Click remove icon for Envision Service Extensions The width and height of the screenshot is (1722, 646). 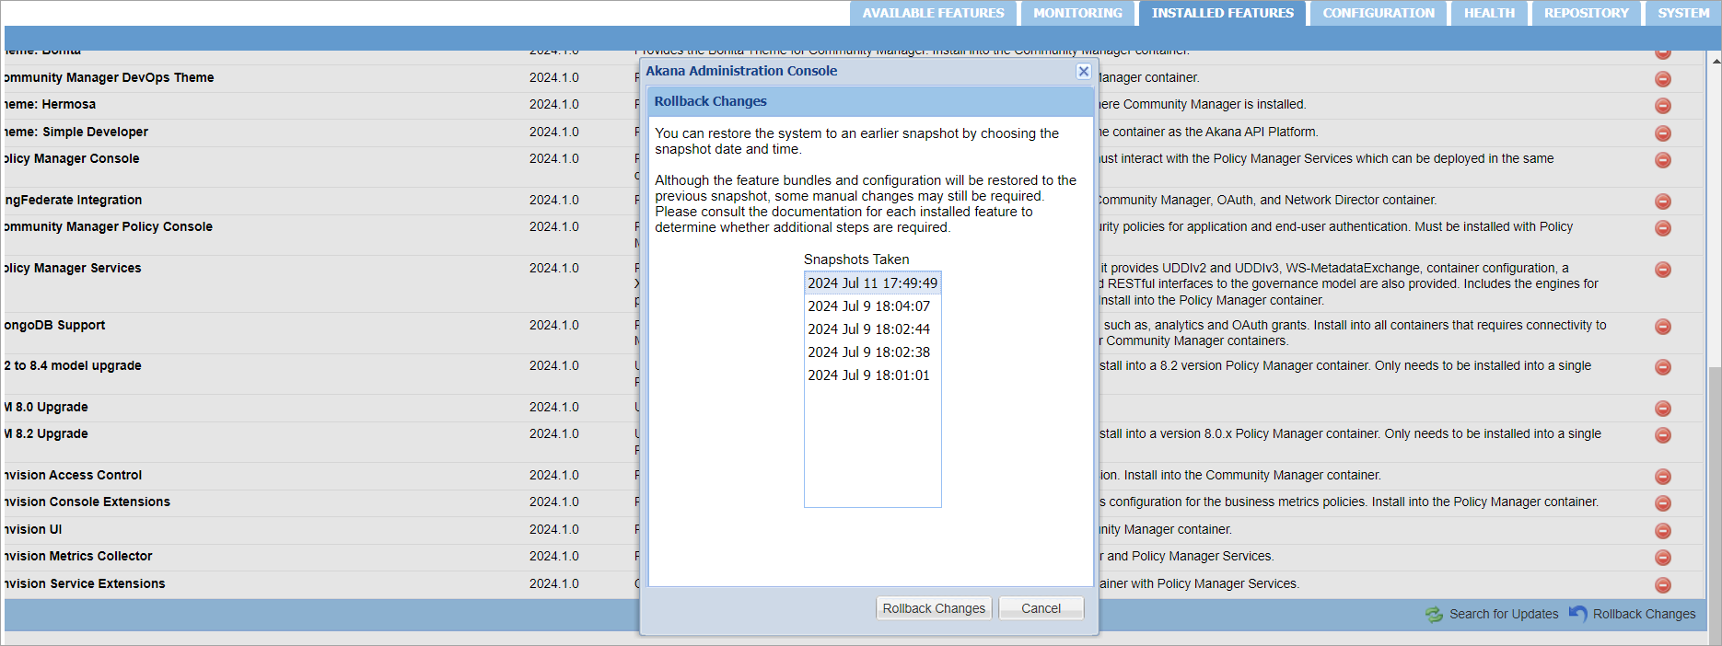coord(1662,585)
